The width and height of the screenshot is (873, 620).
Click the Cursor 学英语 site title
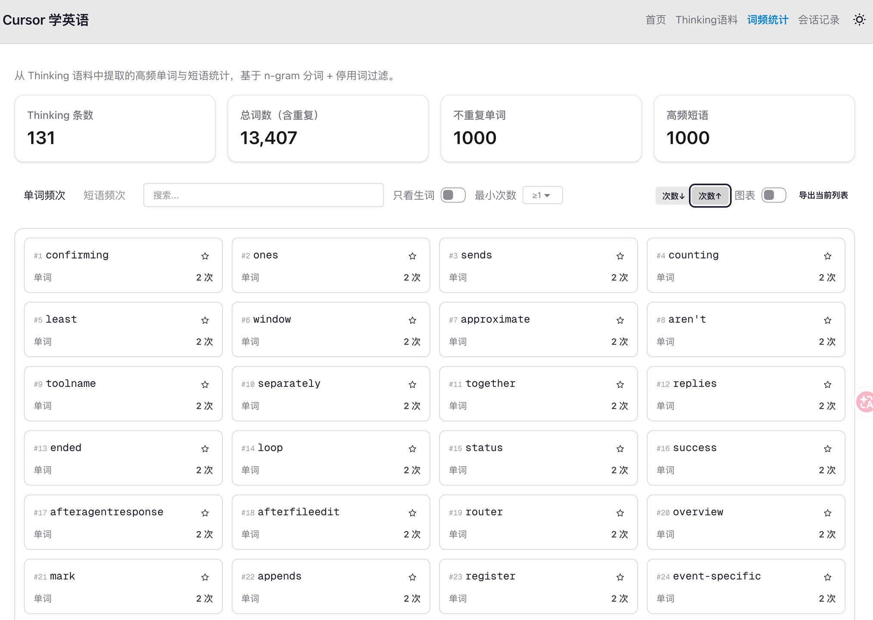(x=46, y=20)
